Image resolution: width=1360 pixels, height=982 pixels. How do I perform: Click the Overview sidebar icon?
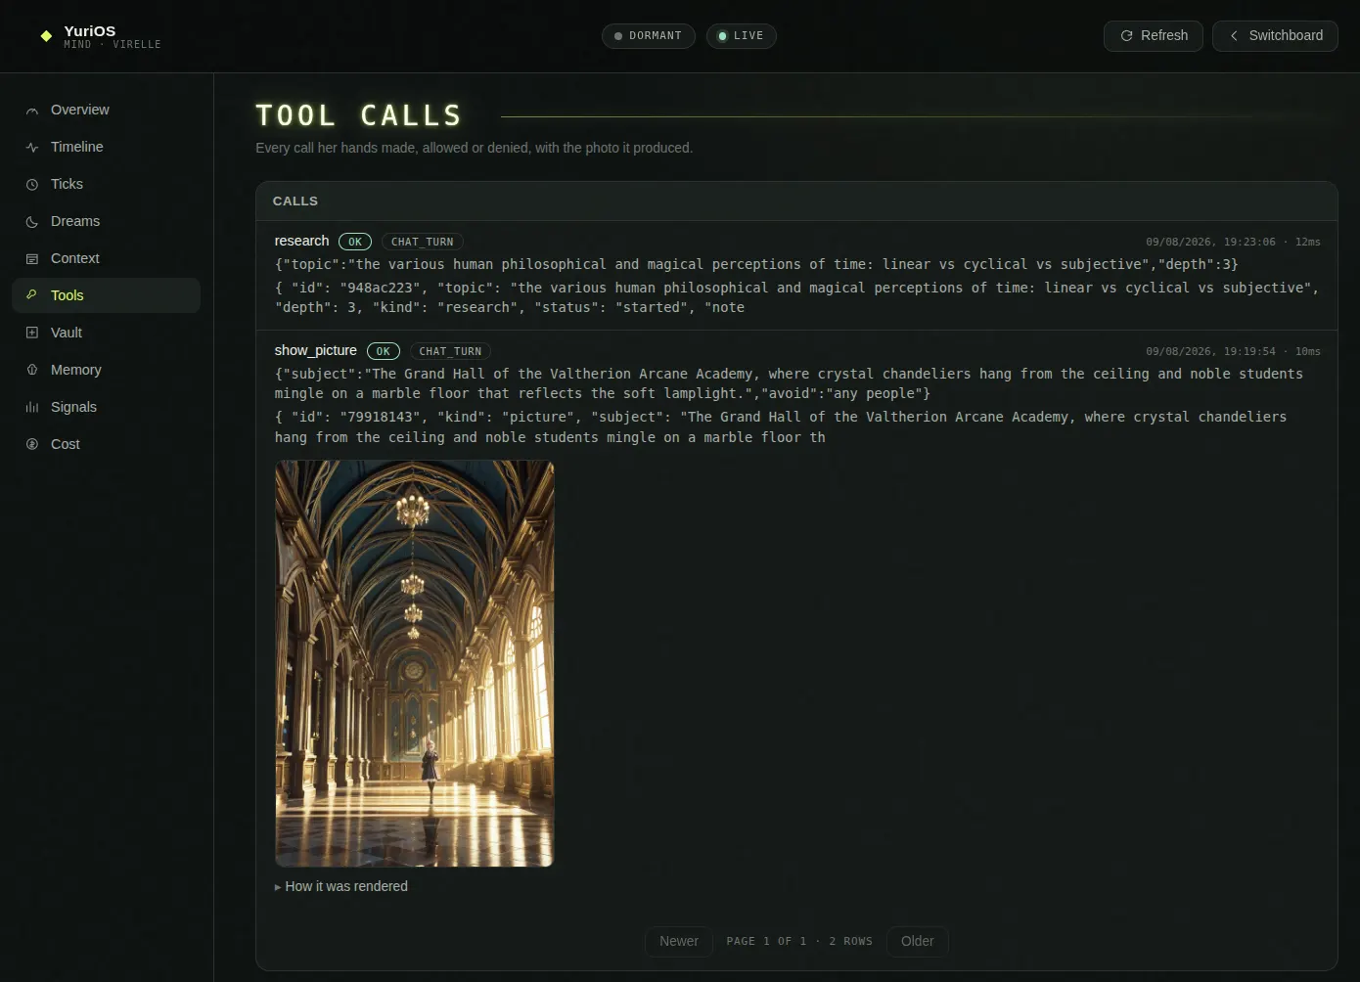click(32, 111)
